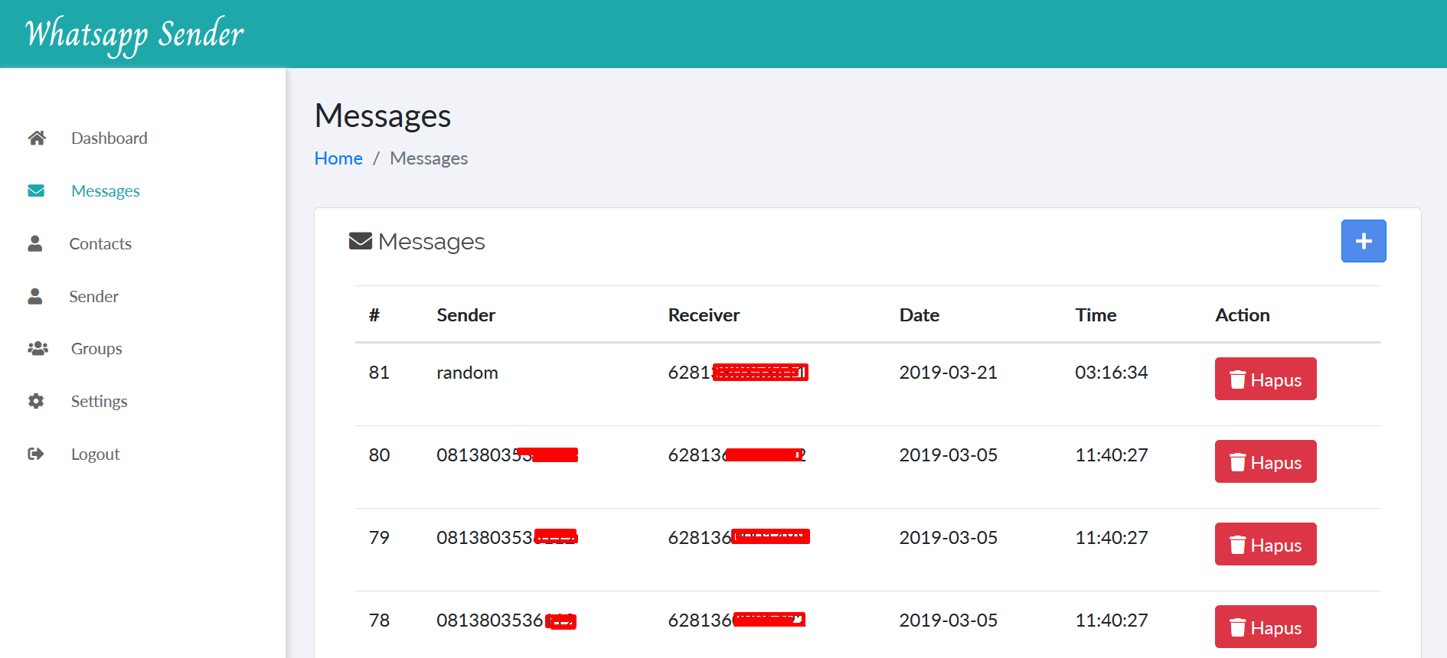Click the # column header
The width and height of the screenshot is (1447, 658).
click(x=374, y=315)
